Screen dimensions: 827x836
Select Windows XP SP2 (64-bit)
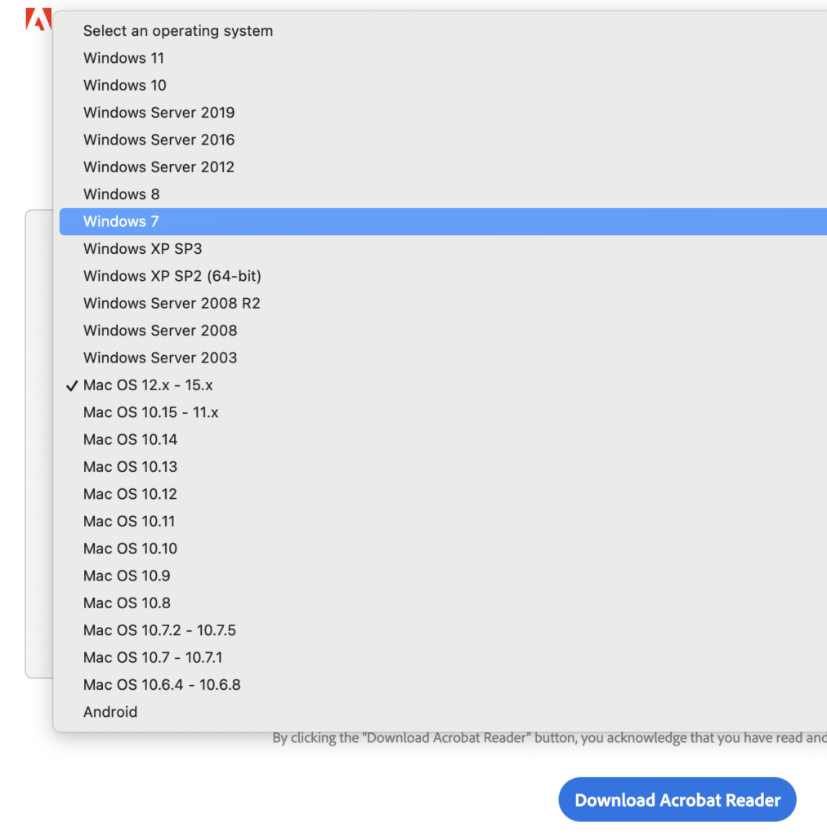pos(172,276)
